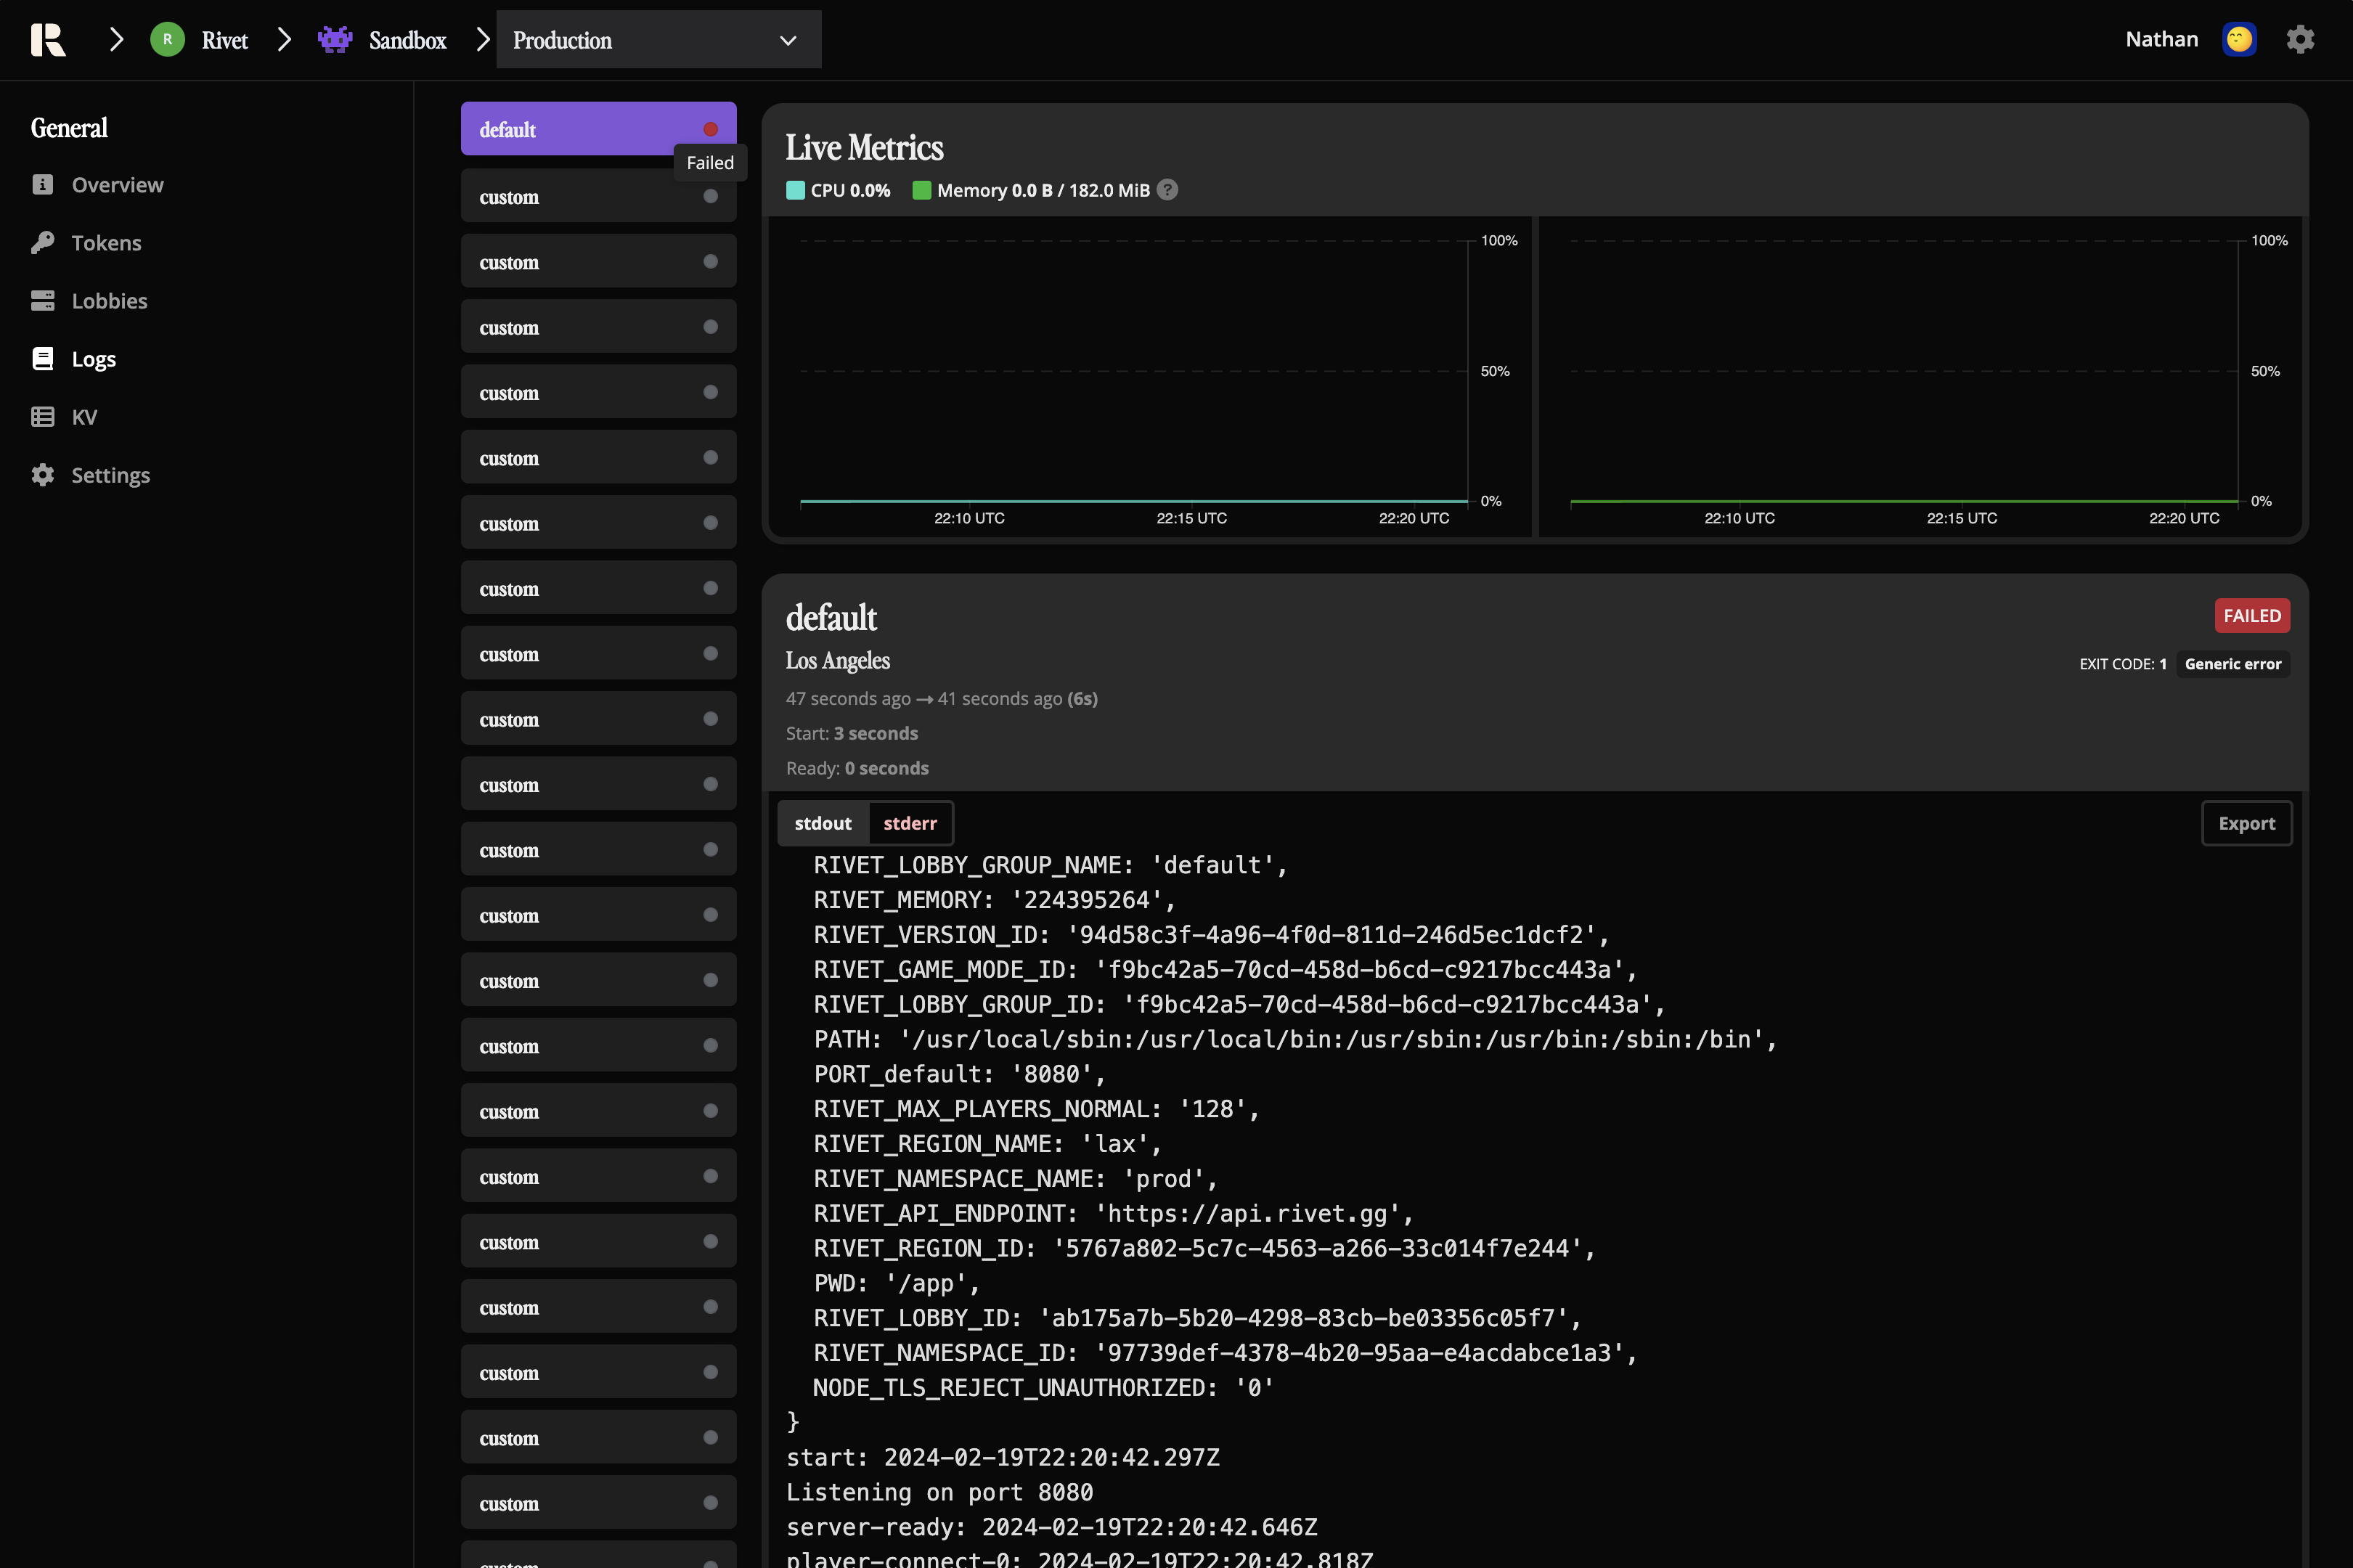Switch to the stderr log tab
This screenshot has height=1568, width=2353.
909,823
